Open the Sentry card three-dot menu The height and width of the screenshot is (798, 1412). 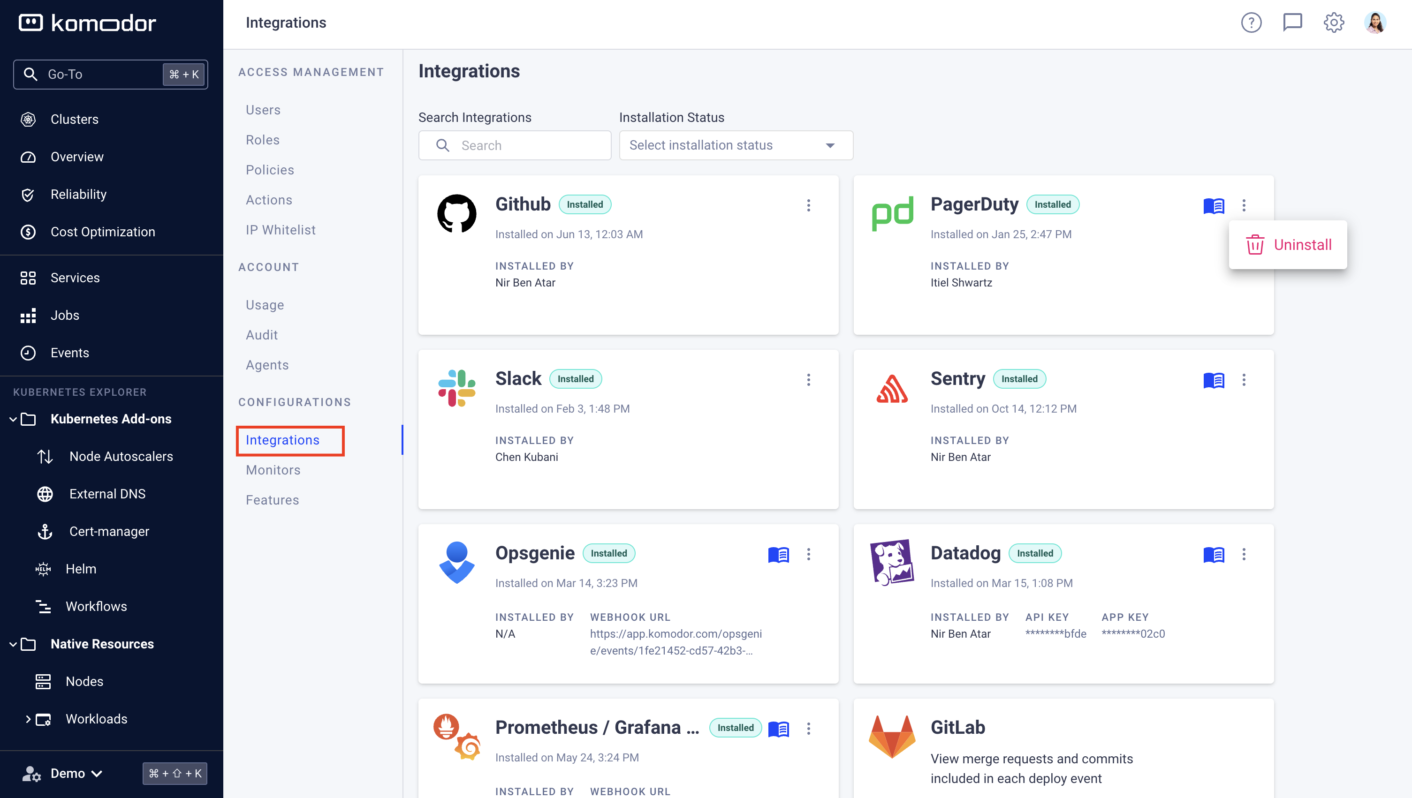click(x=1244, y=380)
